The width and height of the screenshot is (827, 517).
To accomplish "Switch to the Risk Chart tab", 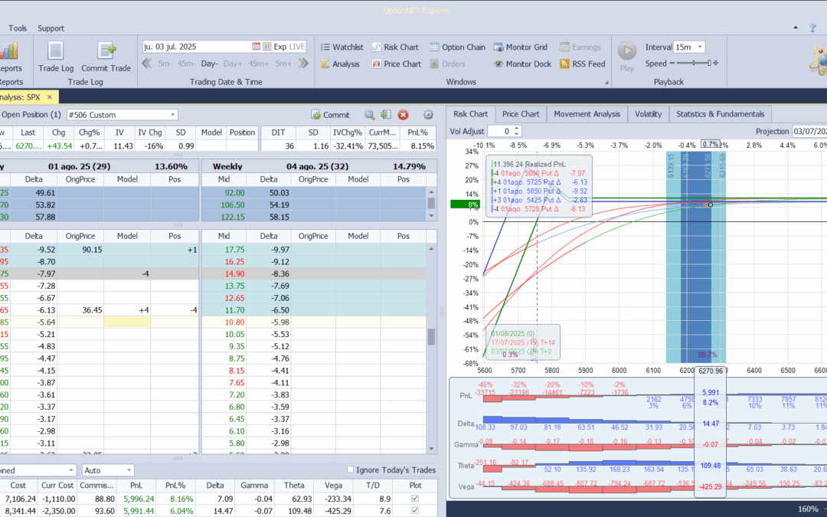I will click(470, 114).
